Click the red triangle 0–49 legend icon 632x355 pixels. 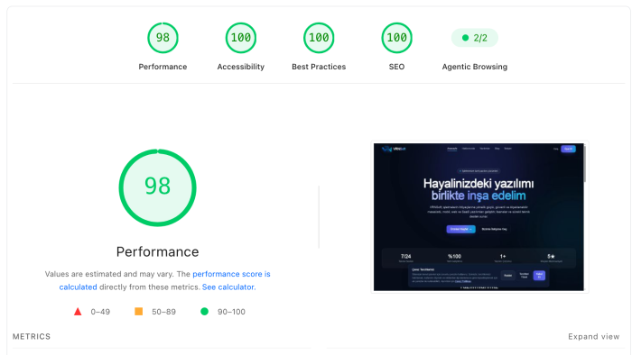click(78, 312)
